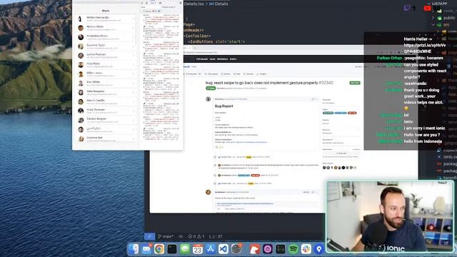Screen dimensions: 457x257
Task: Click the IonToolbar line in code editor
Action: coord(197,36)
